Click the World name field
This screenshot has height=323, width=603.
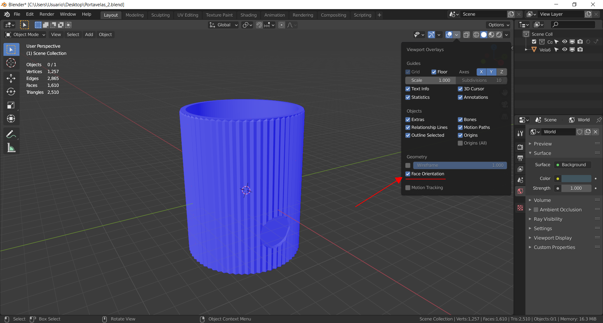coord(559,132)
